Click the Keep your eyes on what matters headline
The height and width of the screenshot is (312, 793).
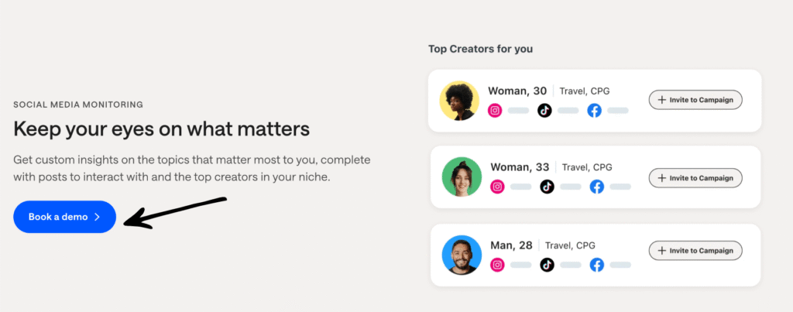tap(161, 129)
